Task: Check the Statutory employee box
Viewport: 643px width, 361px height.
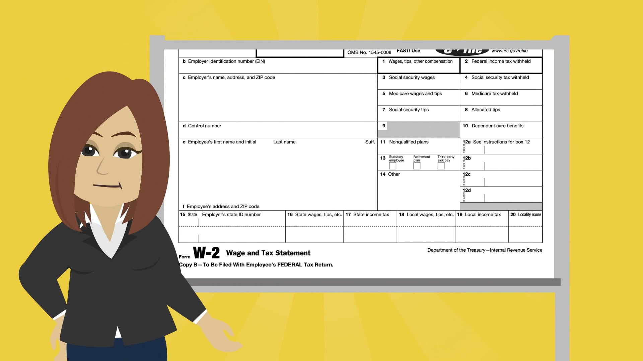Action: tap(392, 166)
